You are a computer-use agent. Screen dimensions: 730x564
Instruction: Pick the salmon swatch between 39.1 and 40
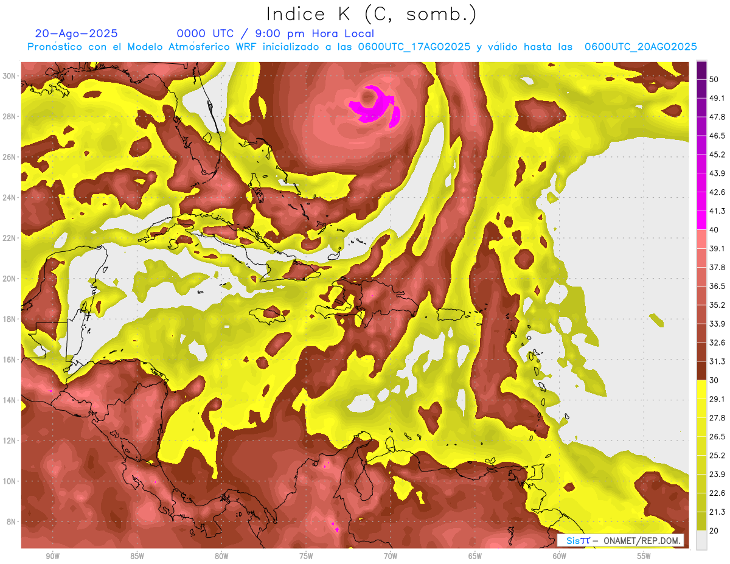pos(701,239)
